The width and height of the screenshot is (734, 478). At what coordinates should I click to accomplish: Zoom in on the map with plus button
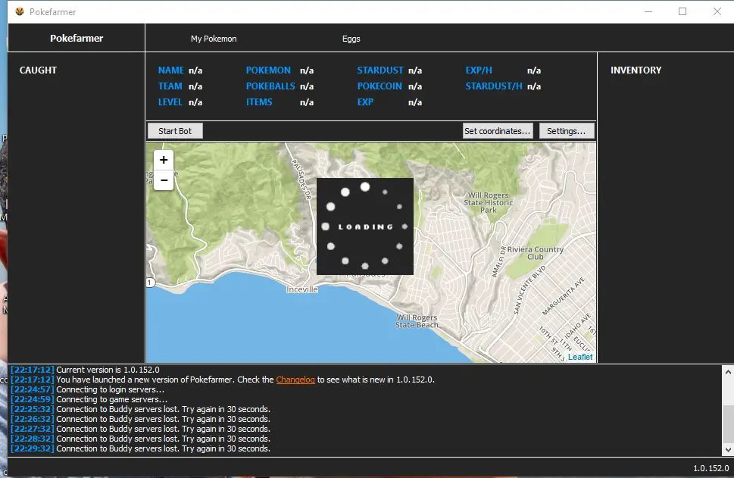tap(164, 160)
